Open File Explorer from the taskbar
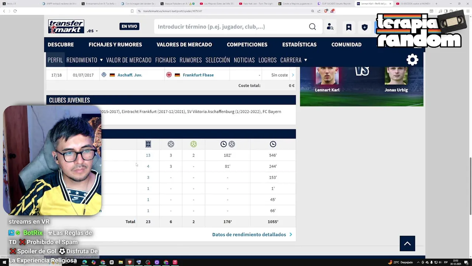 point(121,262)
